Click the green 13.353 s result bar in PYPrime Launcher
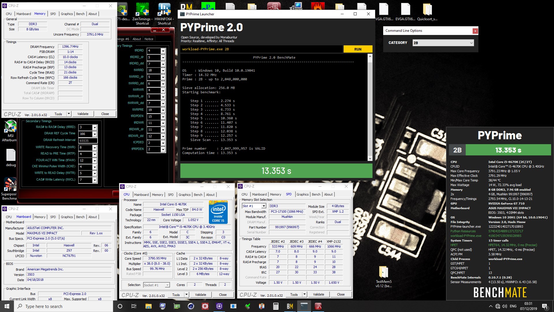This screenshot has height=312, width=554. 276,171
